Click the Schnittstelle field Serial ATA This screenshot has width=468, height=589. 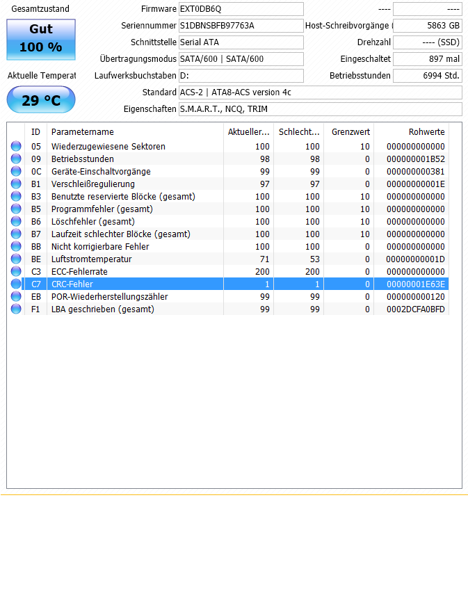tap(241, 42)
